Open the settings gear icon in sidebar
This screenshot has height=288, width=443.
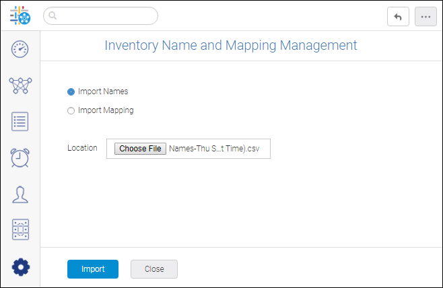21,267
